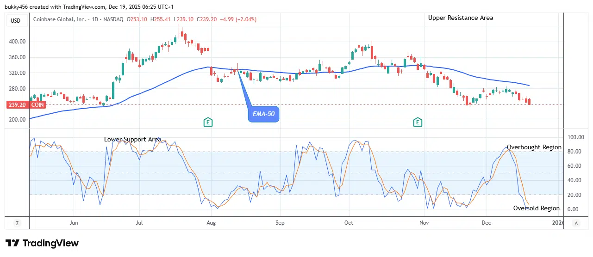593x257 pixels.
Task: Select the "Oversold Region" annotation
Action: 536,208
